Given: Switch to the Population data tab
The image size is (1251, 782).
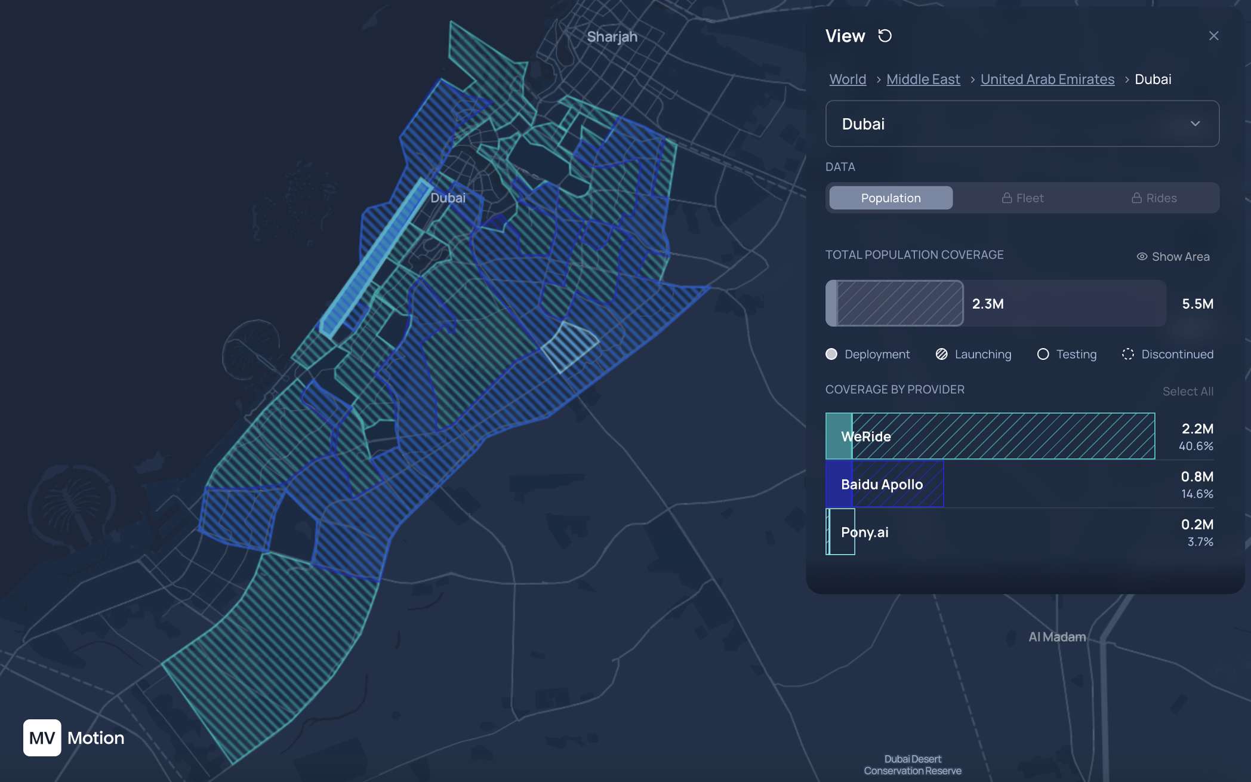Looking at the screenshot, I should 890,198.
